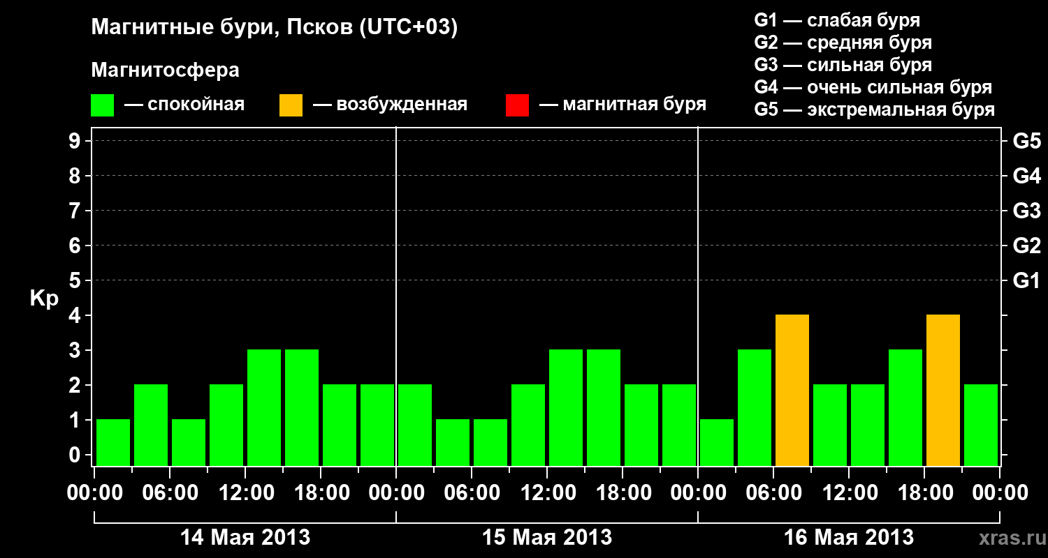Click the G4 tick label on the right axis
The width and height of the screenshot is (1048, 558).
[x=1026, y=176]
